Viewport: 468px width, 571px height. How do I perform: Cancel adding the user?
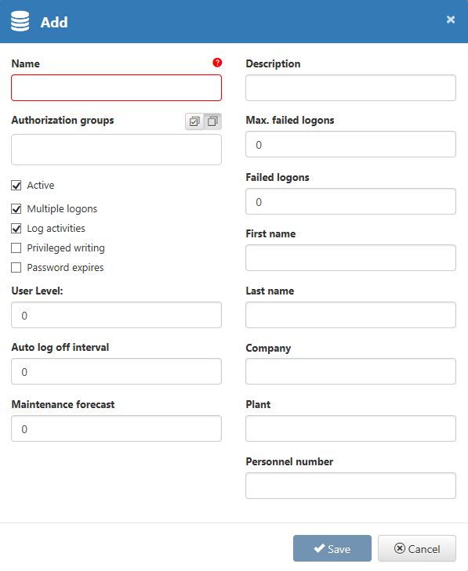tap(417, 548)
